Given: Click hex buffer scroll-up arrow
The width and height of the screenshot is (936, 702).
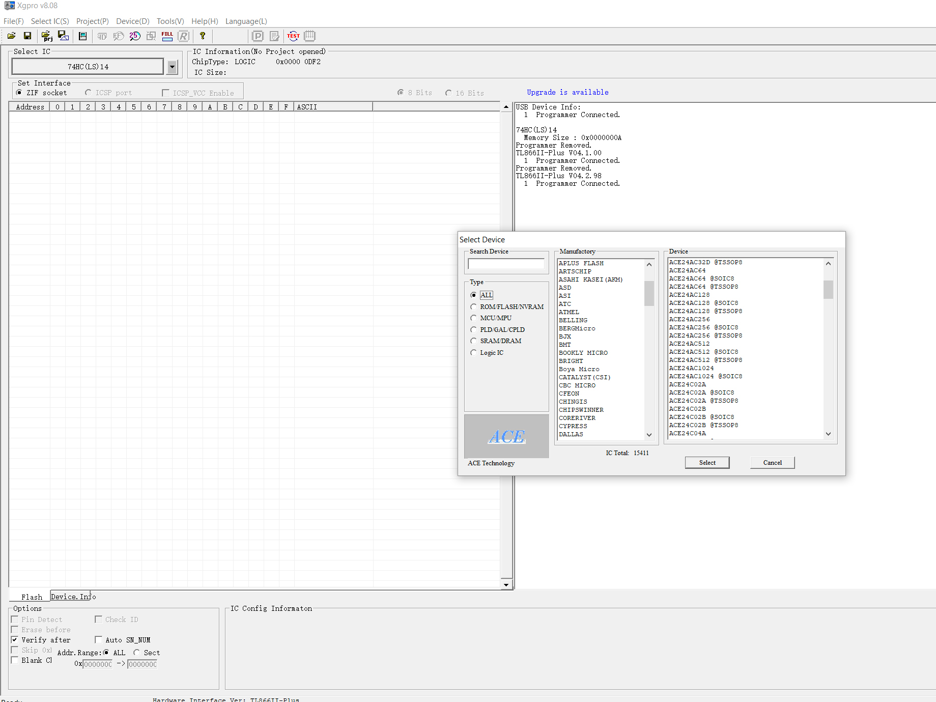Looking at the screenshot, I should 506,107.
